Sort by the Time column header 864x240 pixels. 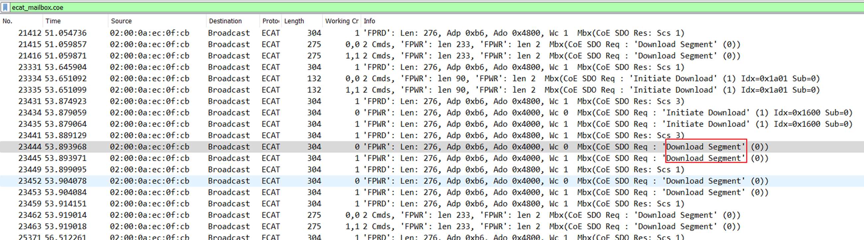(x=53, y=21)
